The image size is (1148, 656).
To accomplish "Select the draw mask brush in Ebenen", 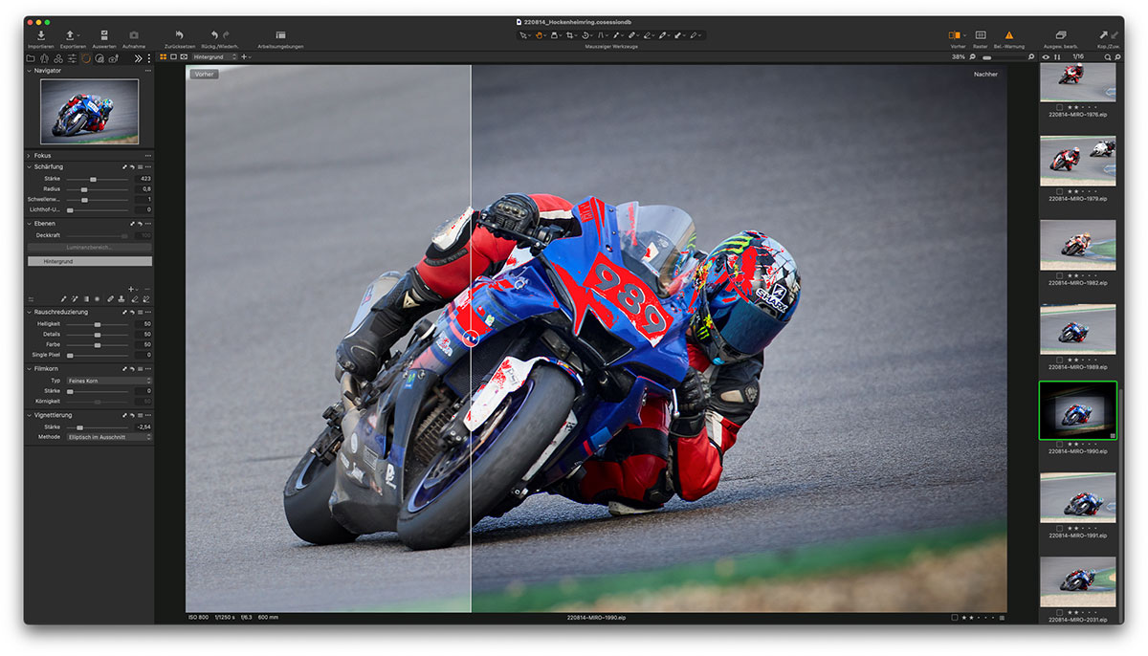I will (63, 299).
